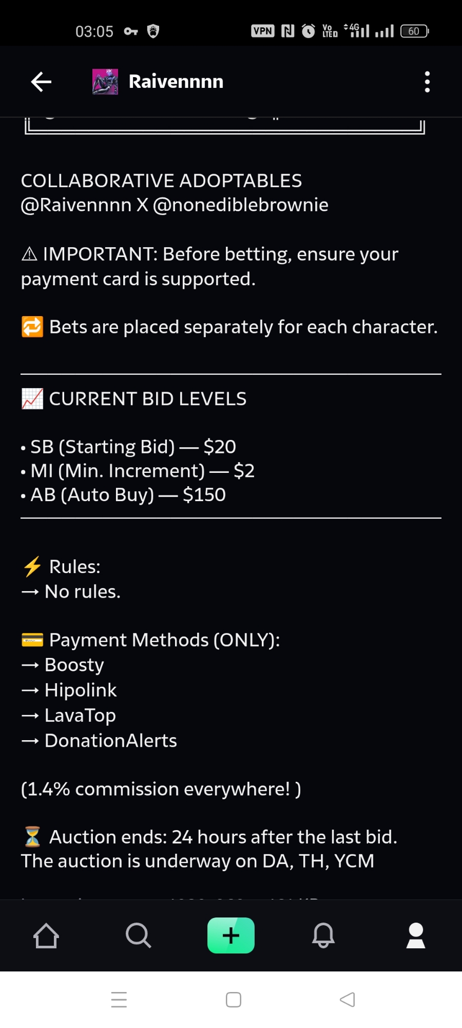462x1028 pixels.
Task: Tap the DonationAlerts payment method line
Action: pyautogui.click(x=110, y=741)
